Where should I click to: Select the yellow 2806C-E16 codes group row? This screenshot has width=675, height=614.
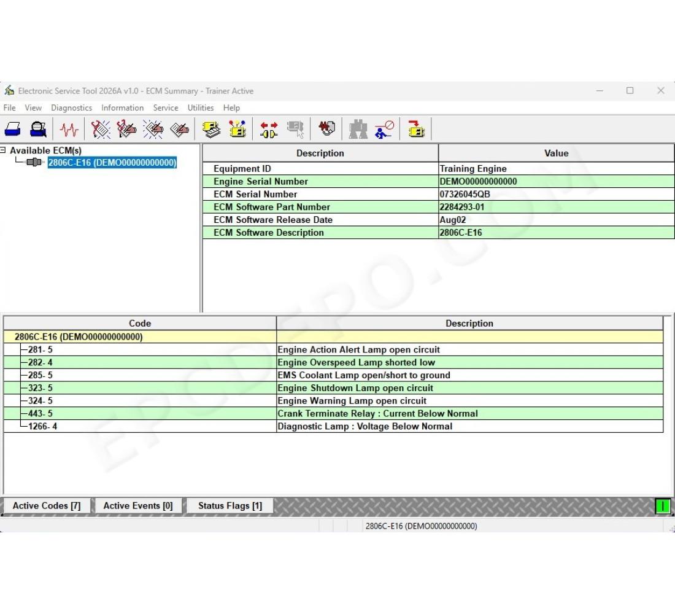pyautogui.click(x=333, y=336)
